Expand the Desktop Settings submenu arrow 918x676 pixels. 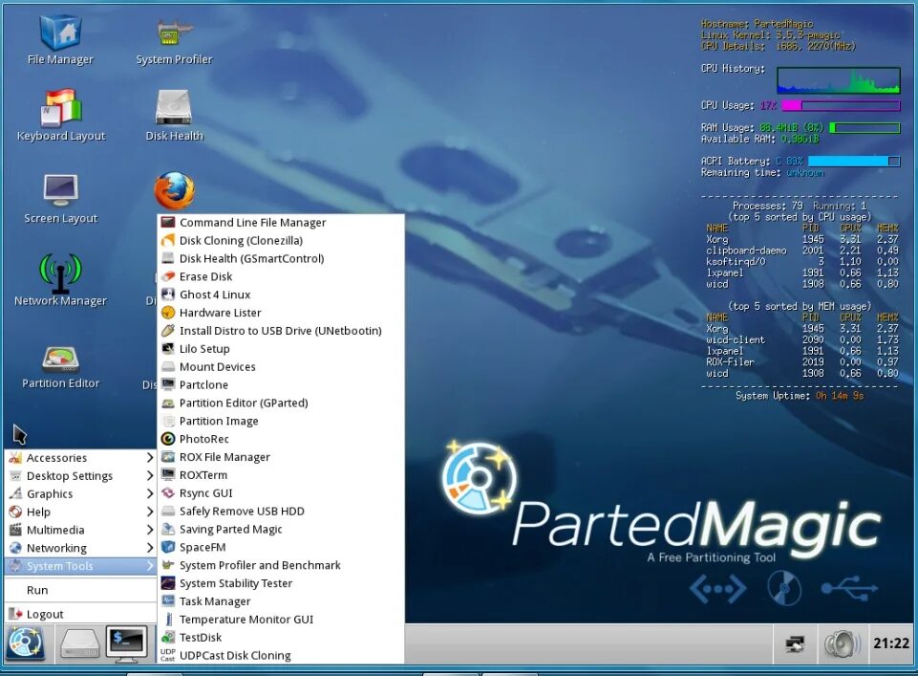(x=149, y=475)
